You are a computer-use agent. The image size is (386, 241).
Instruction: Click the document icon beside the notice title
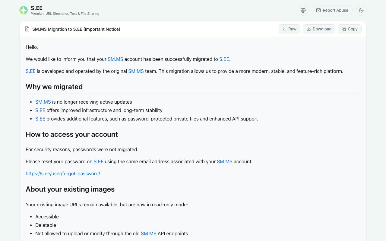click(x=27, y=29)
